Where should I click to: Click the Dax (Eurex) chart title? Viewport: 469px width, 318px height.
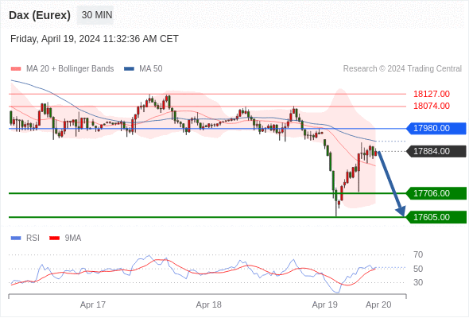tap(40, 15)
